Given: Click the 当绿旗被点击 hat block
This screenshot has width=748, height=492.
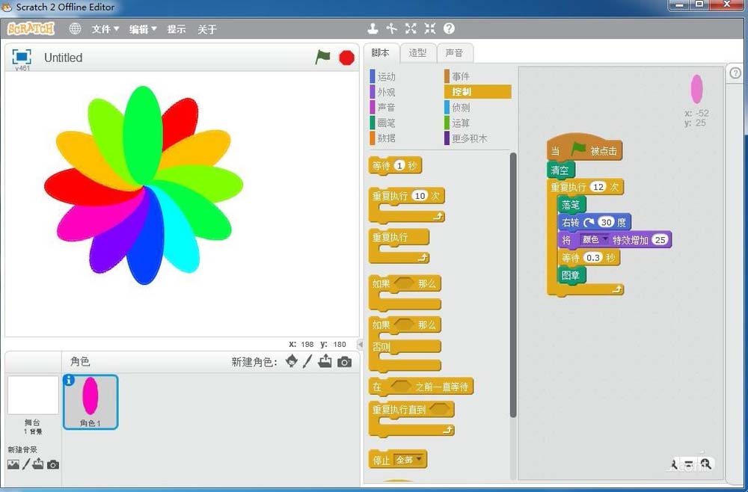Looking at the screenshot, I should click(x=584, y=148).
